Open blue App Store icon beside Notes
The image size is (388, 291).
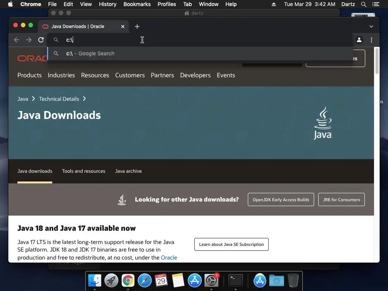[x=194, y=280]
